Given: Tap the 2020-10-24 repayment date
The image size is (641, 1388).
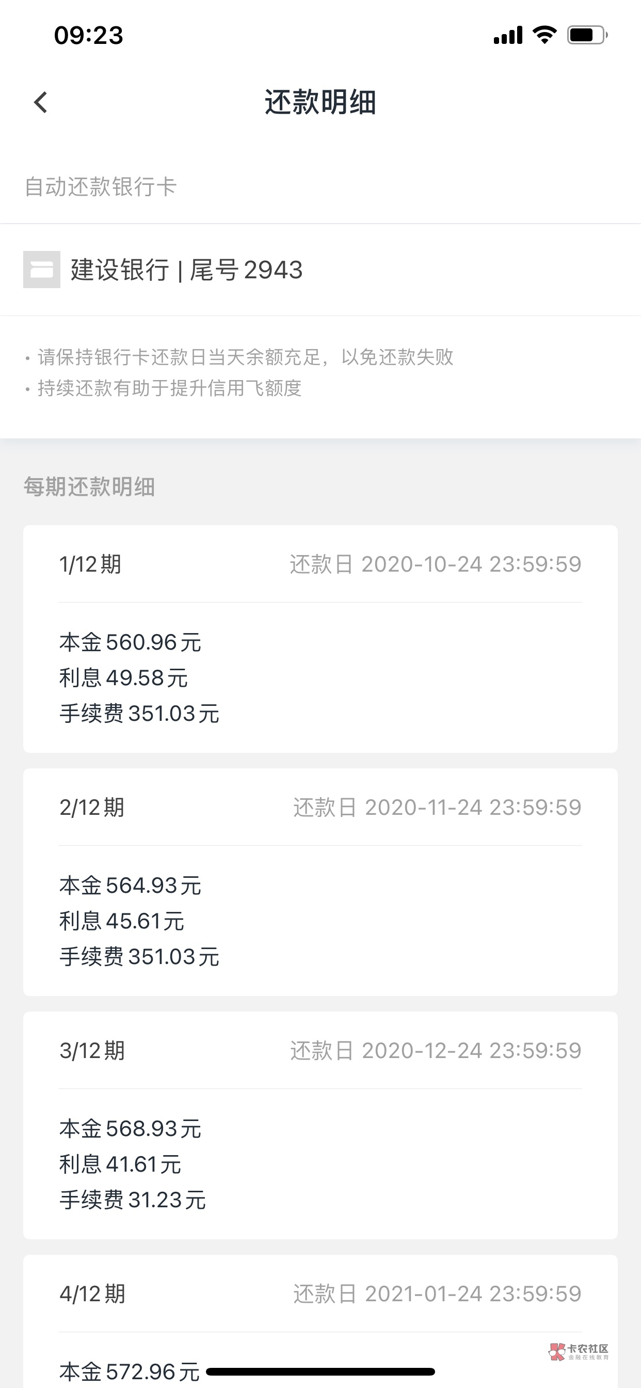Looking at the screenshot, I should 435,564.
